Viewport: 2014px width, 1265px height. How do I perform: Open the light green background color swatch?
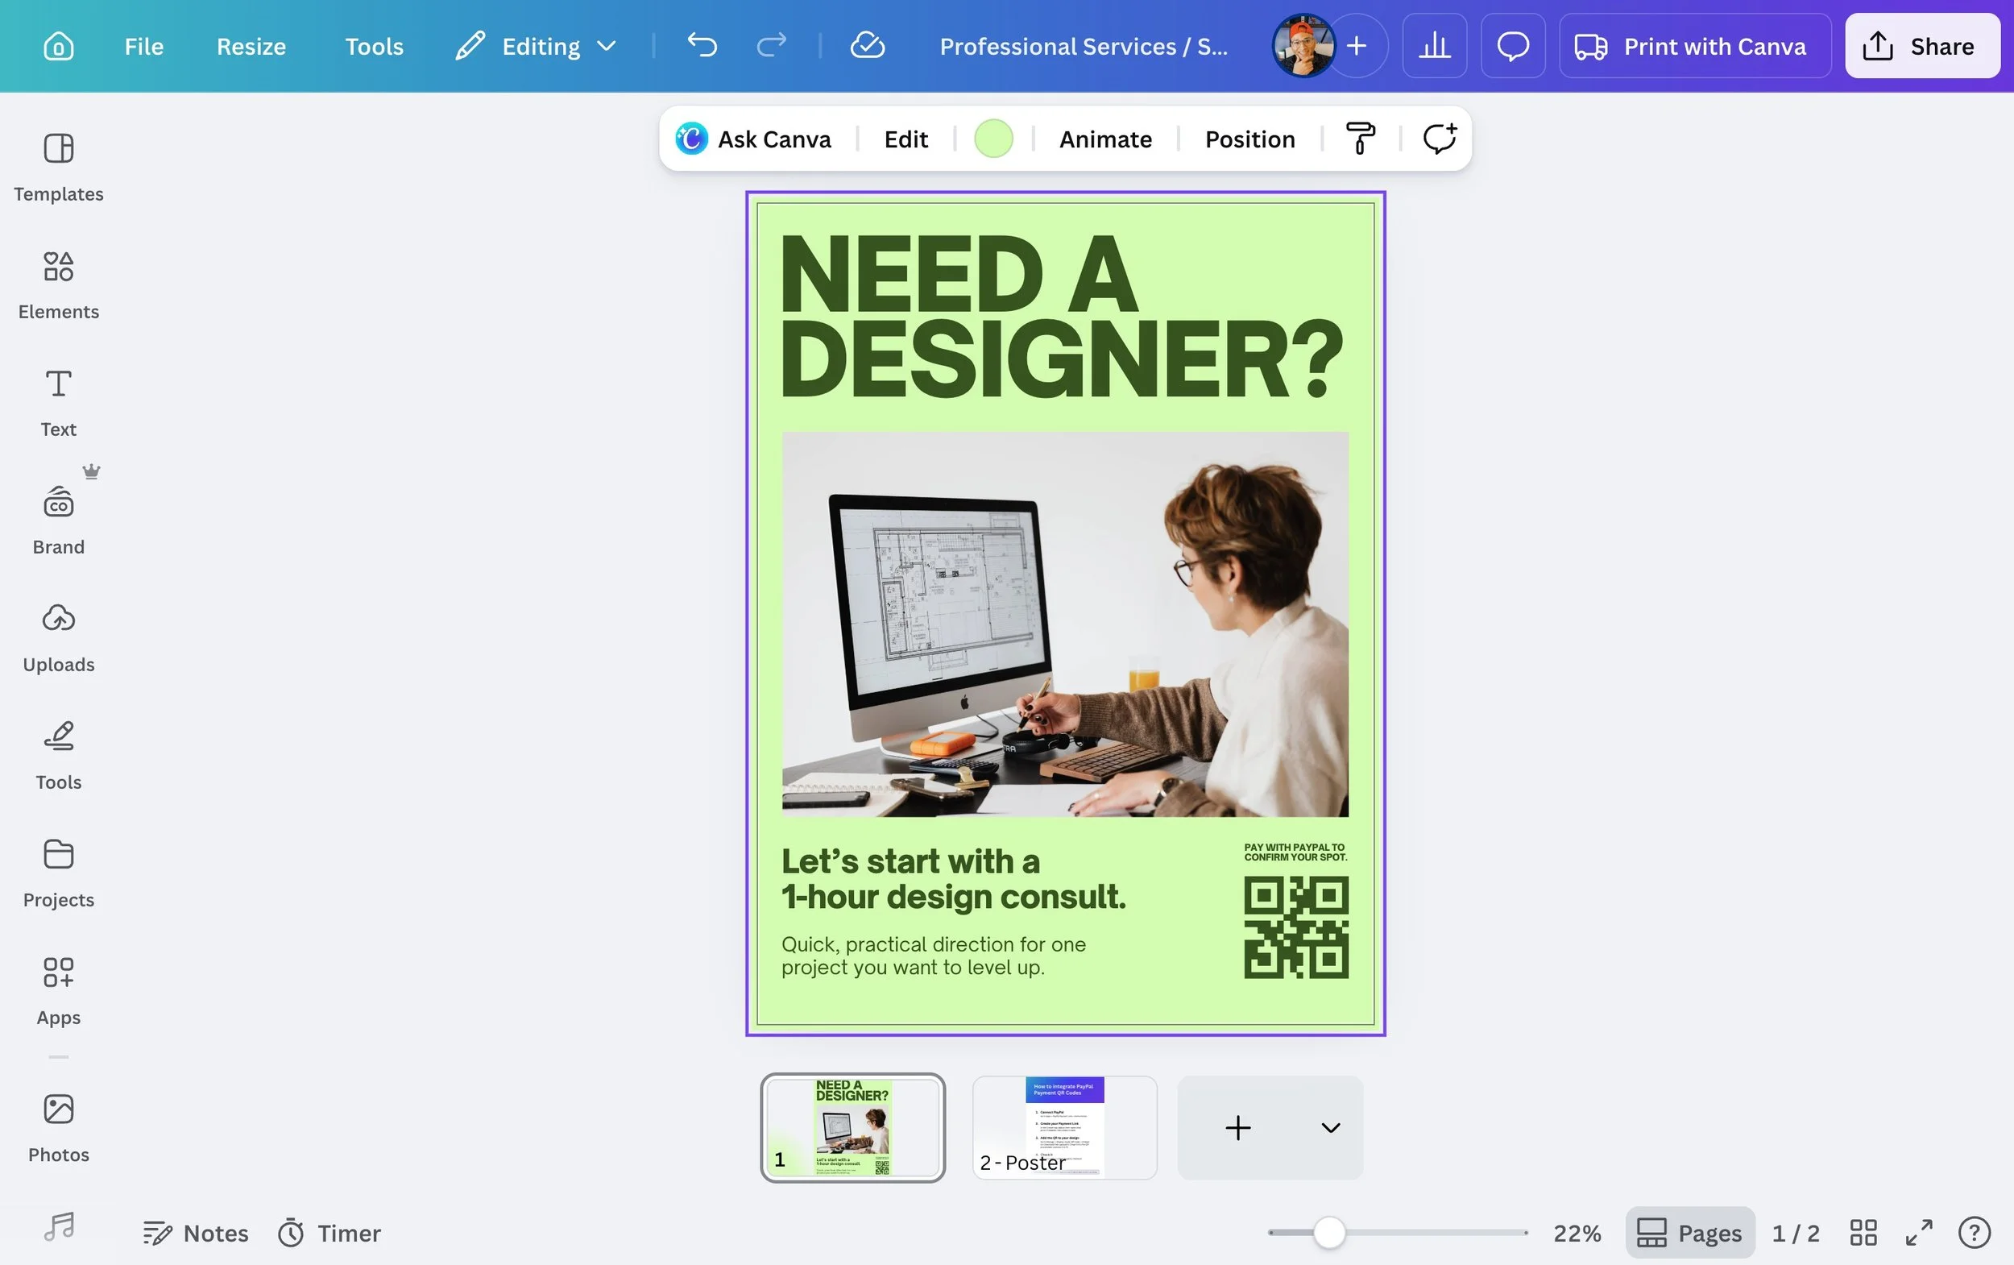point(993,139)
